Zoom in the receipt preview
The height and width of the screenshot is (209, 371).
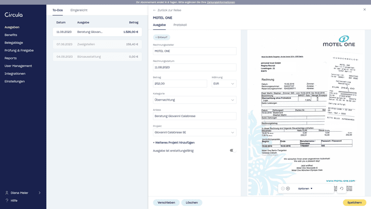click(288, 188)
